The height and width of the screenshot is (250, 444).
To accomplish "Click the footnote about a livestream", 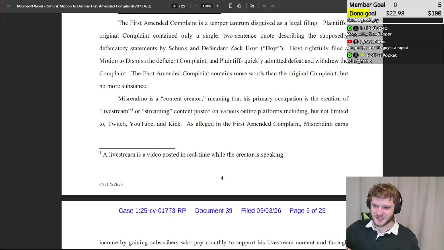I will pyautogui.click(x=192, y=155).
